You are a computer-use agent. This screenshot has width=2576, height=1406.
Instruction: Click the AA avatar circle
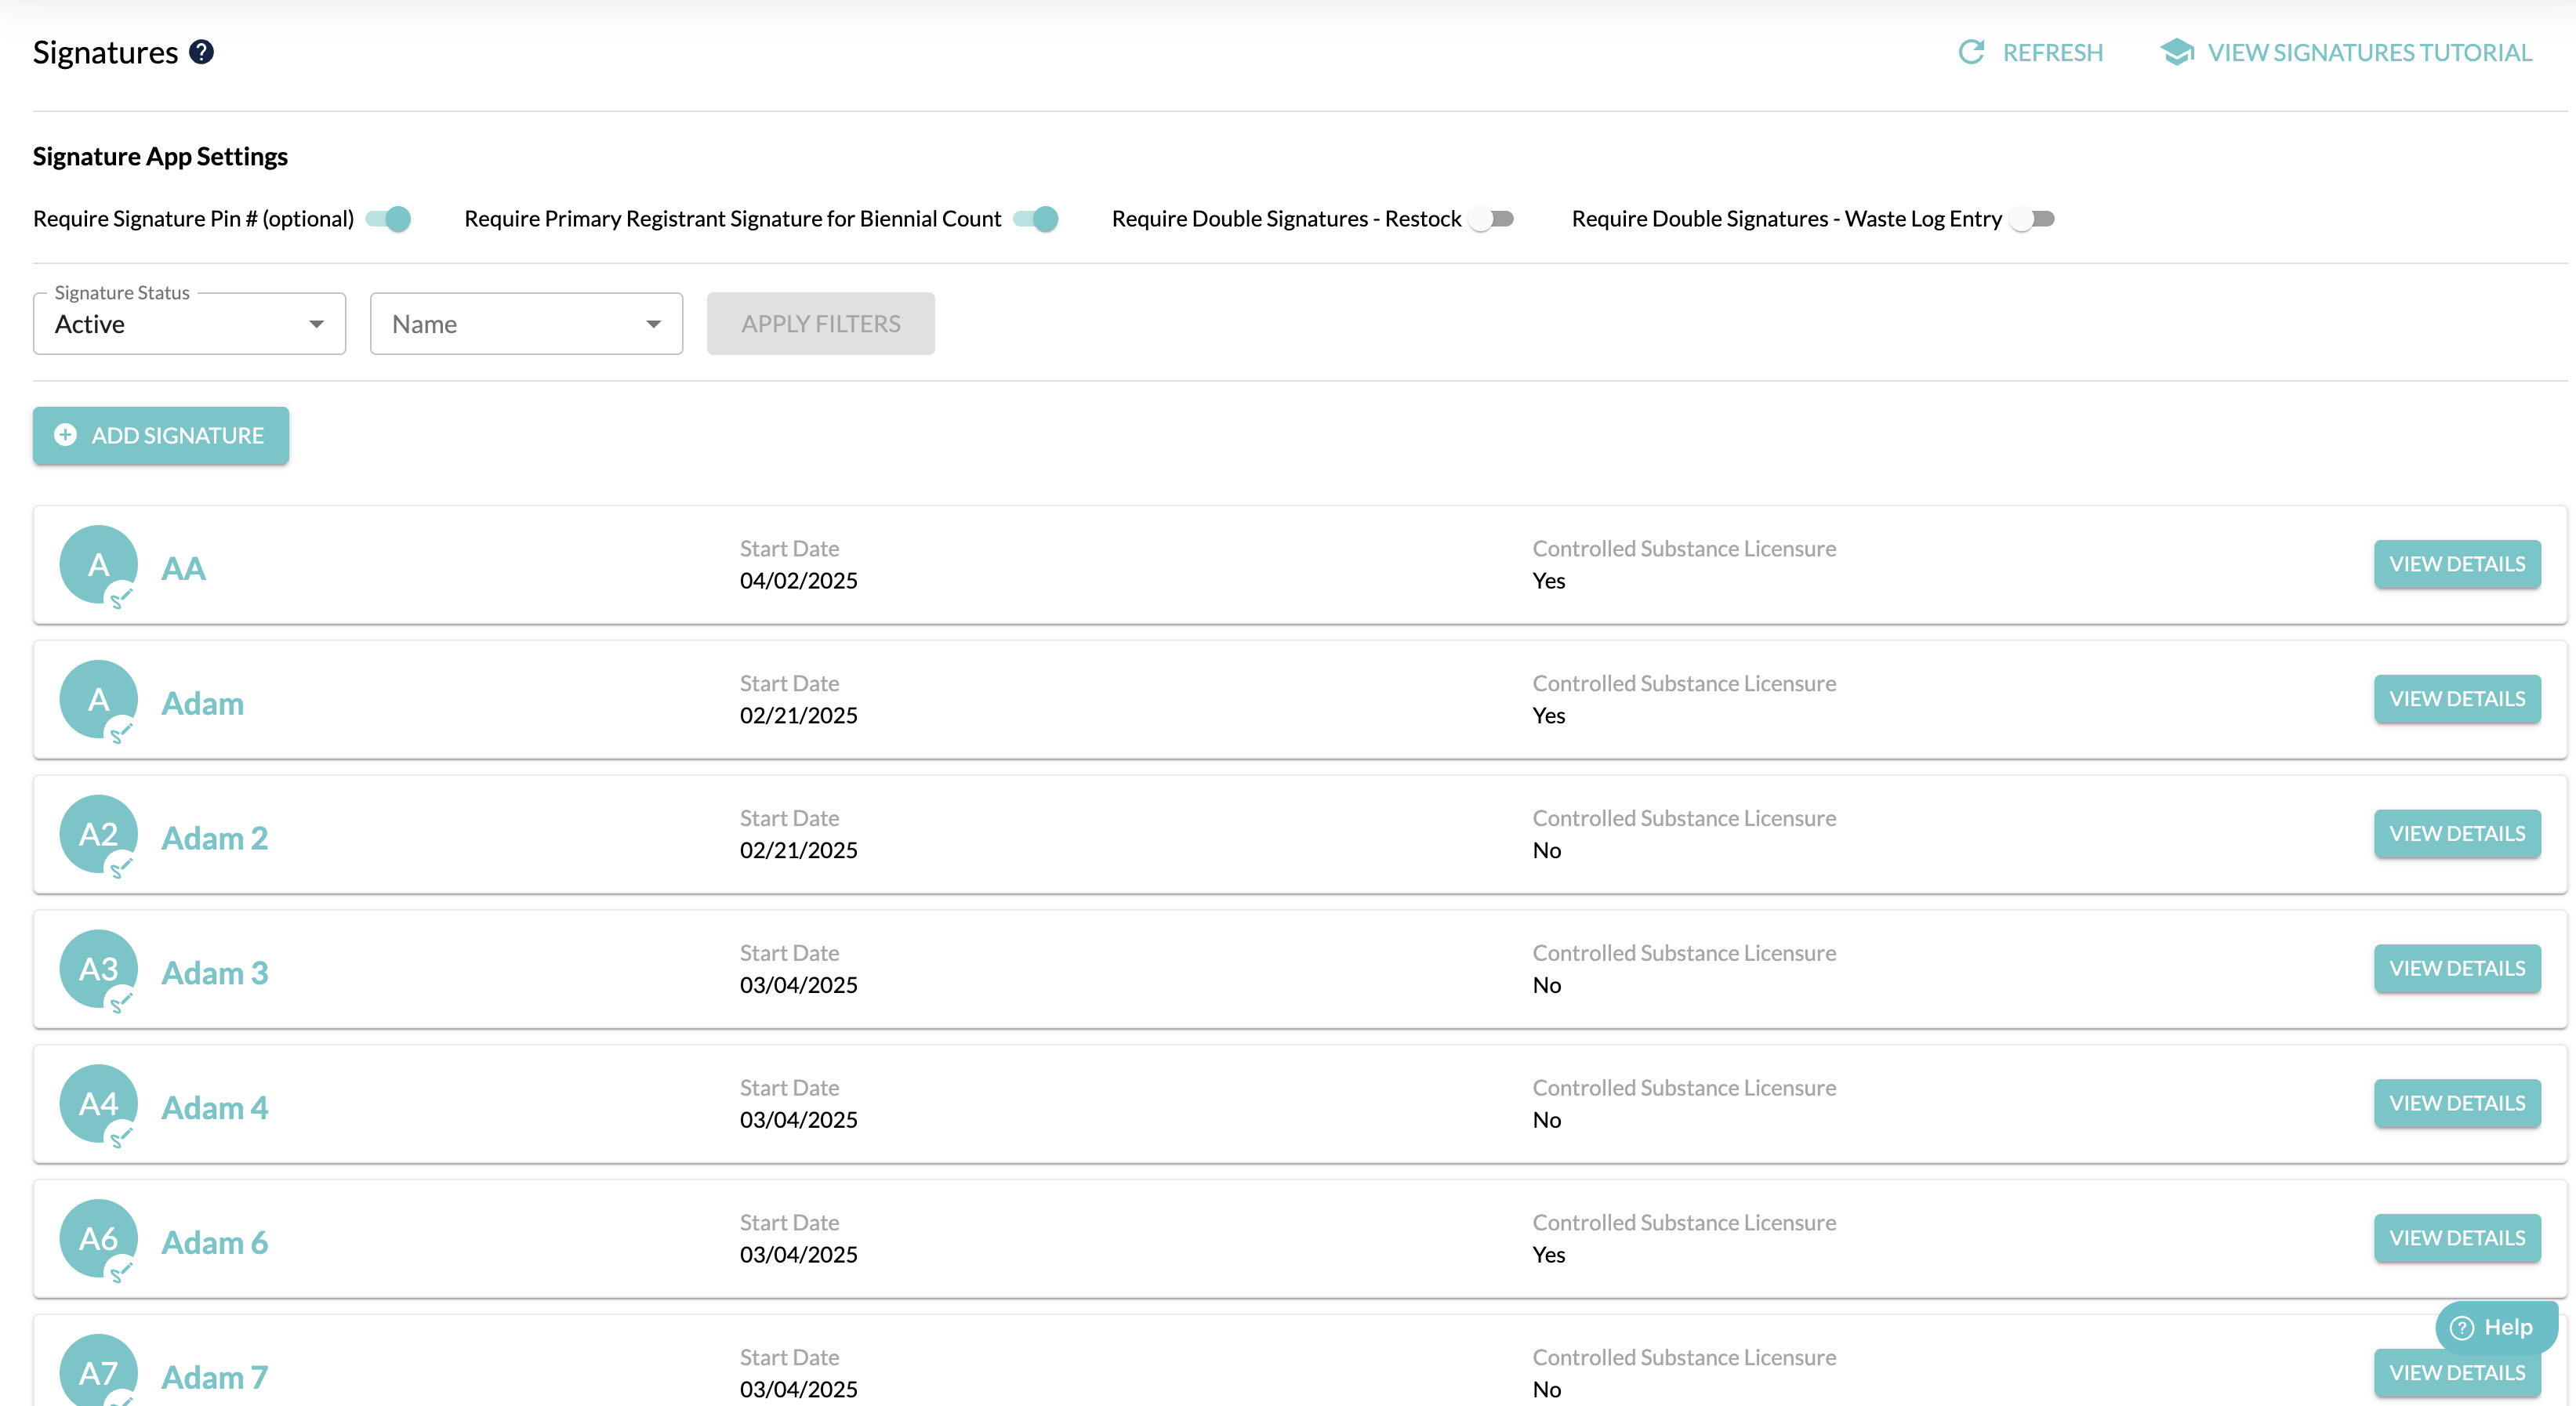point(98,564)
